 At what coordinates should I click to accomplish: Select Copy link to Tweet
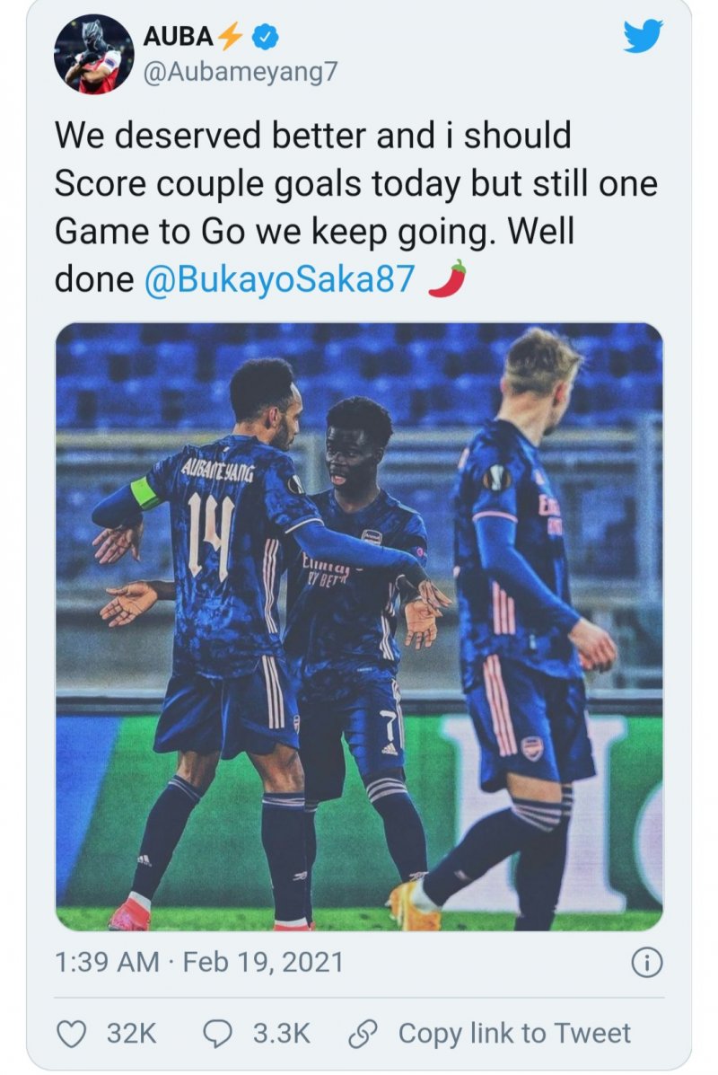click(514, 1033)
